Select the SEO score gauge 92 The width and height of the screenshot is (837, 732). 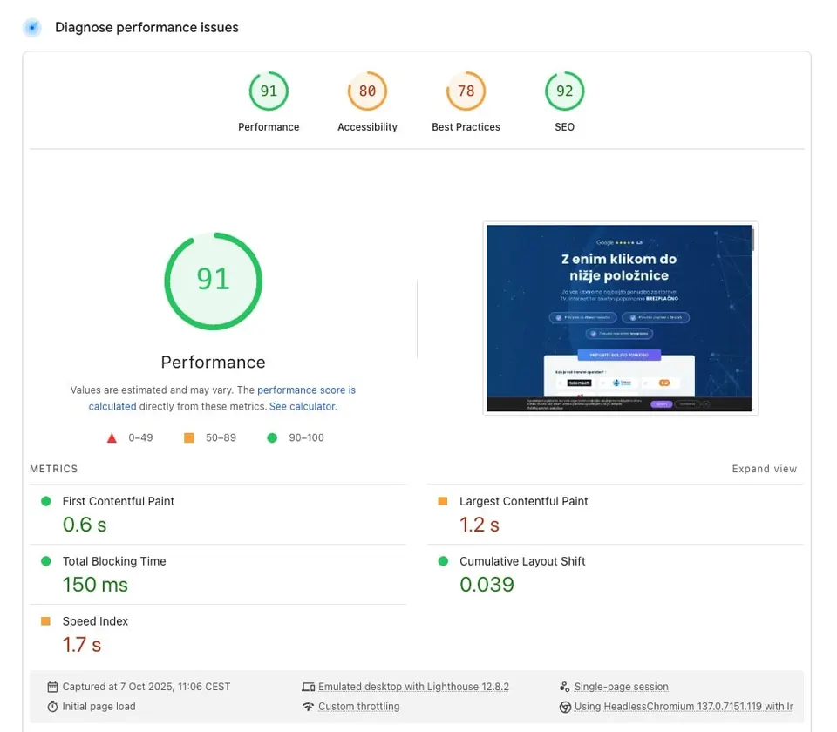click(564, 91)
